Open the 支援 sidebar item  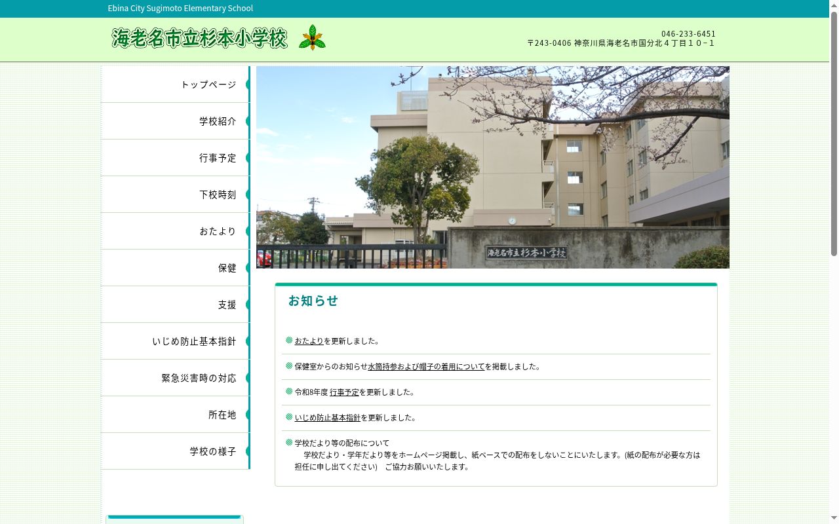tap(176, 305)
